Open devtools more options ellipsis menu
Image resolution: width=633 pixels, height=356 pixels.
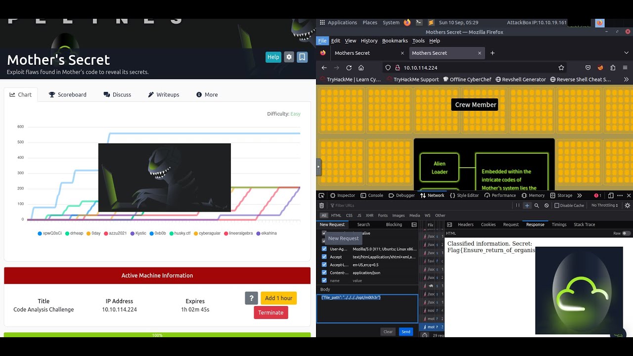coord(620,195)
